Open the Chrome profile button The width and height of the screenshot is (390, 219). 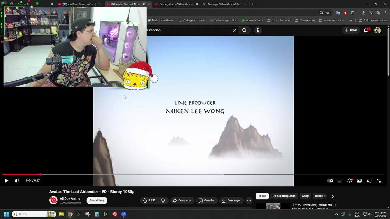click(x=378, y=13)
